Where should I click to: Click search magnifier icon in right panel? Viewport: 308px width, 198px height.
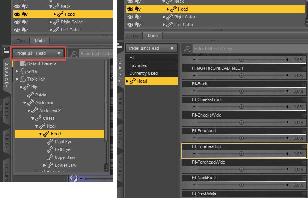(187, 49)
